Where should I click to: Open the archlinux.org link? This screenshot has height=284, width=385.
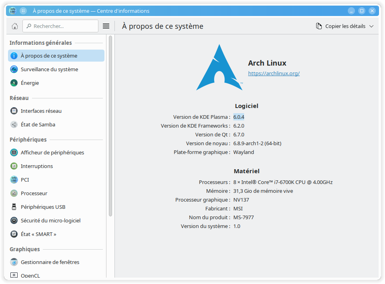pos(274,73)
